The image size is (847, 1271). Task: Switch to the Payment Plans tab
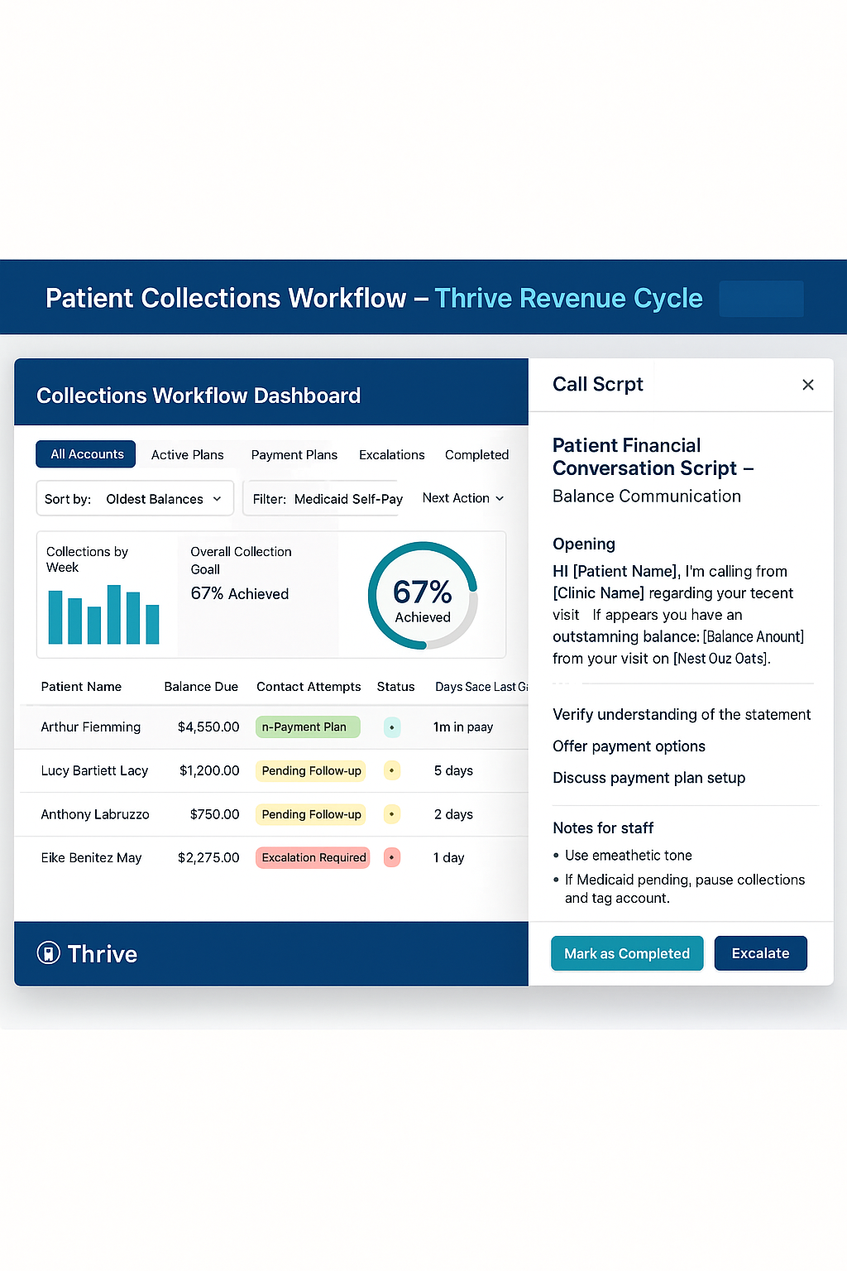point(294,455)
